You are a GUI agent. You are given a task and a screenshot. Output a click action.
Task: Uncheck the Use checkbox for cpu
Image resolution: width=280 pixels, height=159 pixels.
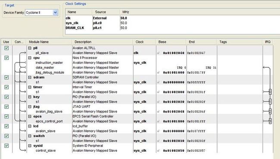pyautogui.click(x=6, y=58)
